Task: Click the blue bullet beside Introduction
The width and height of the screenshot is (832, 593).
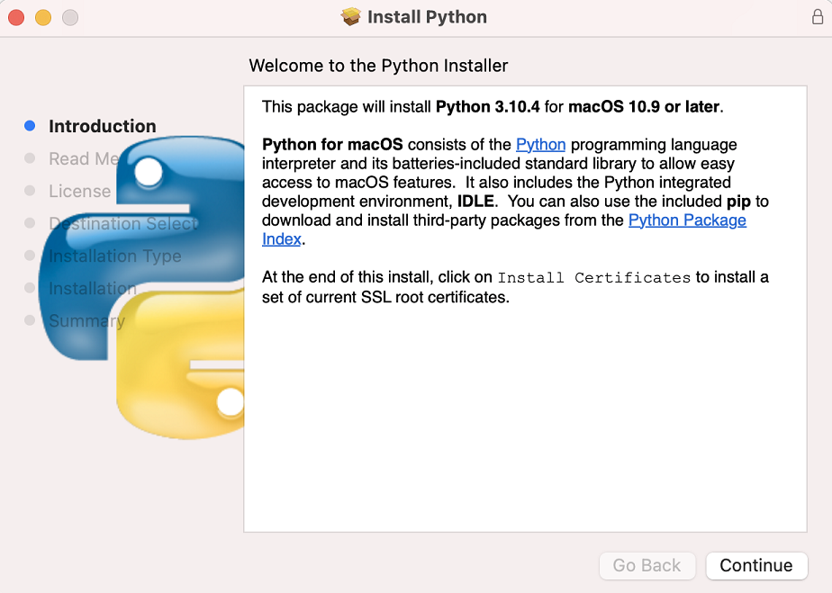Action: coord(30,126)
